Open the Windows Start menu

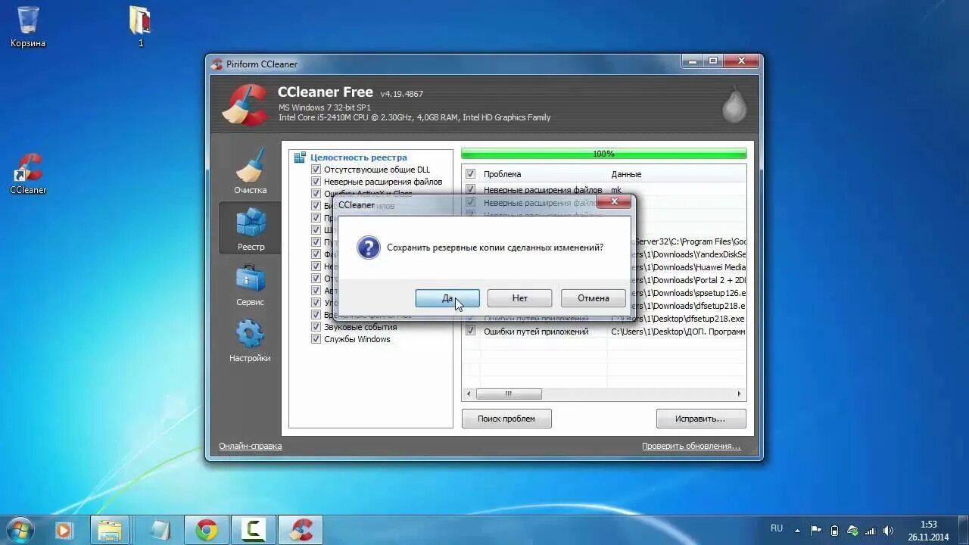tap(20, 530)
